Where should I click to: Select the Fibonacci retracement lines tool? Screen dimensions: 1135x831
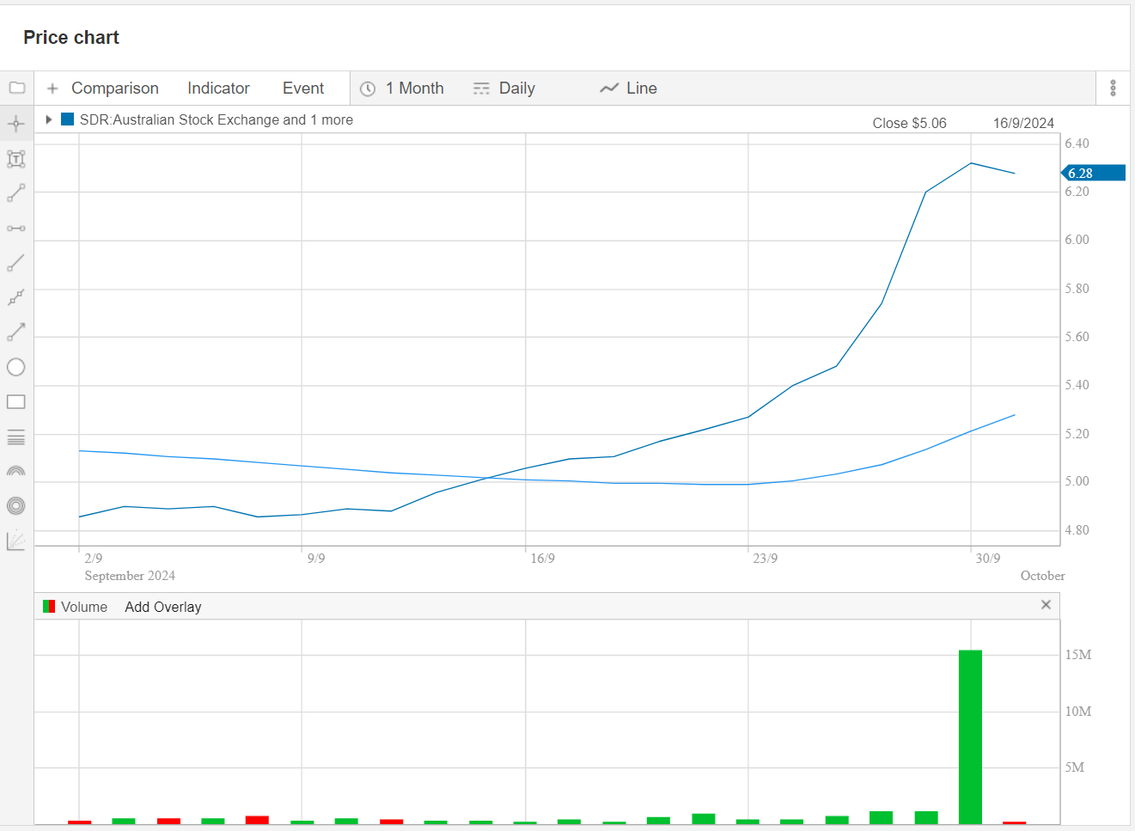(x=16, y=437)
